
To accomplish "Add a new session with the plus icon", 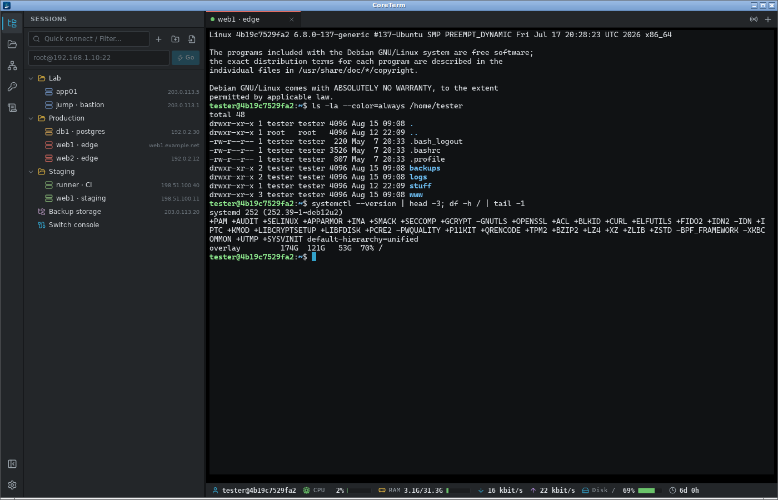I will click(158, 39).
